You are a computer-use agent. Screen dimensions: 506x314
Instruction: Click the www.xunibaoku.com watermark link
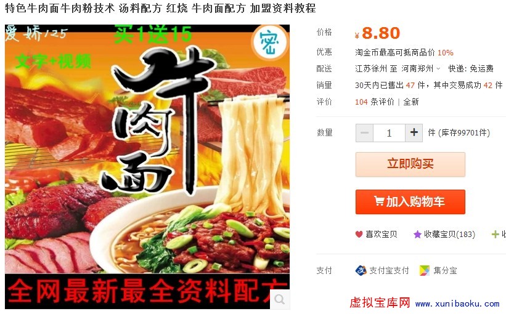457,304
